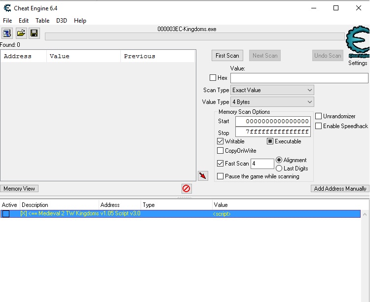This screenshot has width=370, height=302.
Task: Click Add Address Manually button
Action: pos(340,189)
